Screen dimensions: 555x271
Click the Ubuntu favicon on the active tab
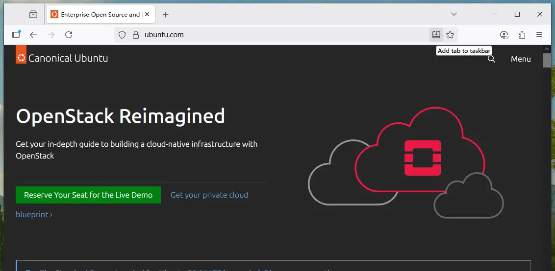pos(54,15)
